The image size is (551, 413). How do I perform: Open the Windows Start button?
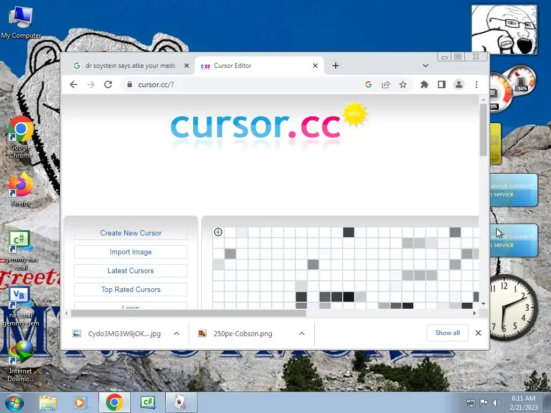pos(14,402)
